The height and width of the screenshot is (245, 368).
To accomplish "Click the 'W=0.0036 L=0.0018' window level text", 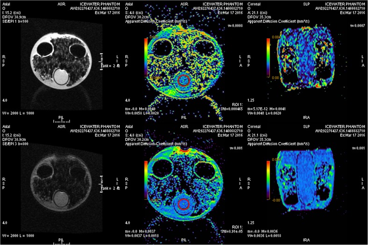I will click(x=264, y=236).
